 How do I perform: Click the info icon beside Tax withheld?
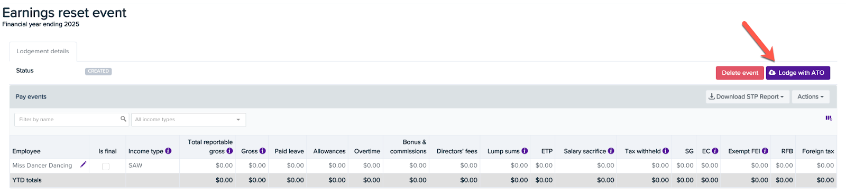pos(665,151)
